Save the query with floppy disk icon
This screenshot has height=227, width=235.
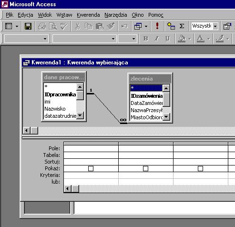click(x=28, y=26)
